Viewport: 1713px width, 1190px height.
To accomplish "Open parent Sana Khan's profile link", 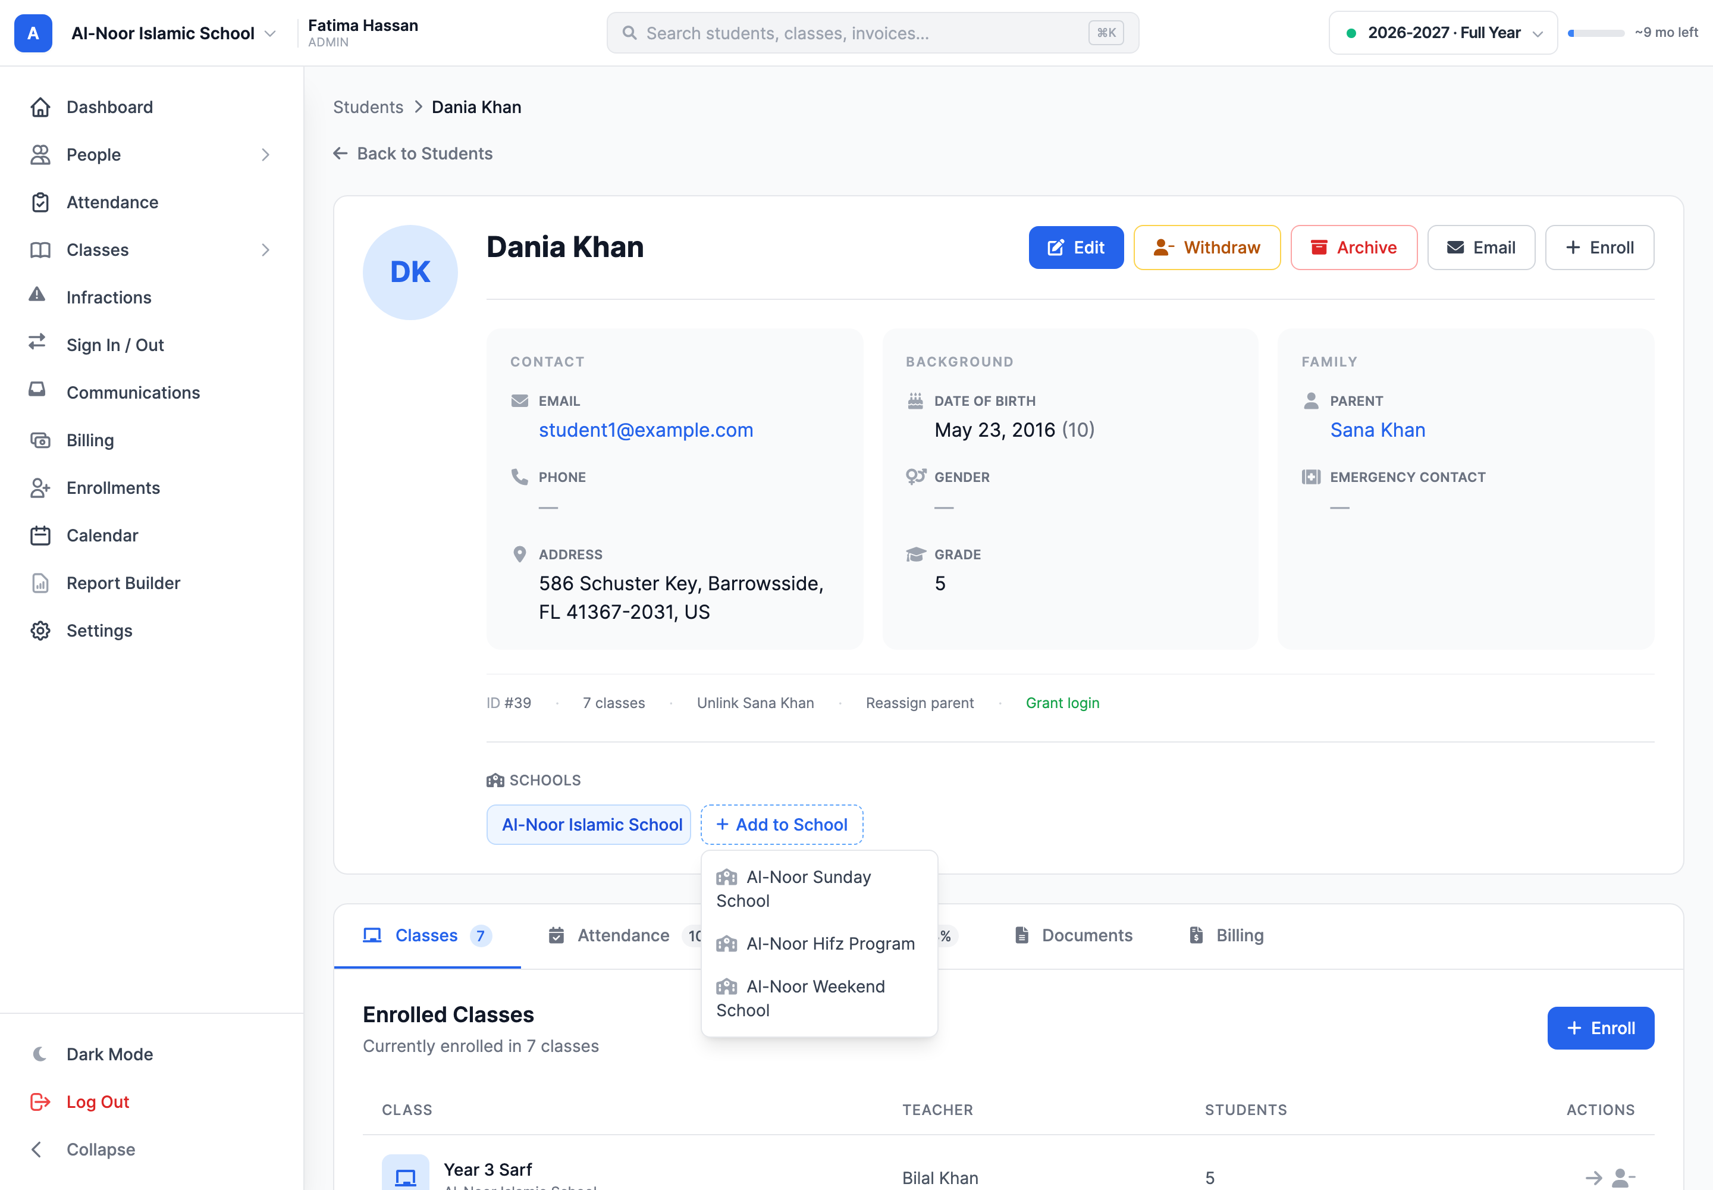I will 1378,430.
